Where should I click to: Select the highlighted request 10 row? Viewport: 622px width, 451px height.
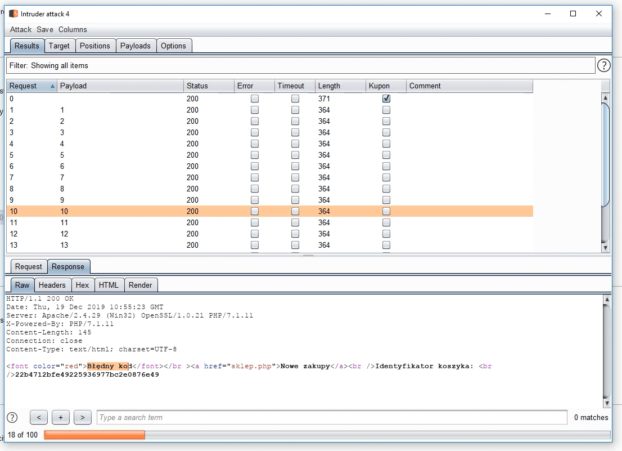point(270,211)
